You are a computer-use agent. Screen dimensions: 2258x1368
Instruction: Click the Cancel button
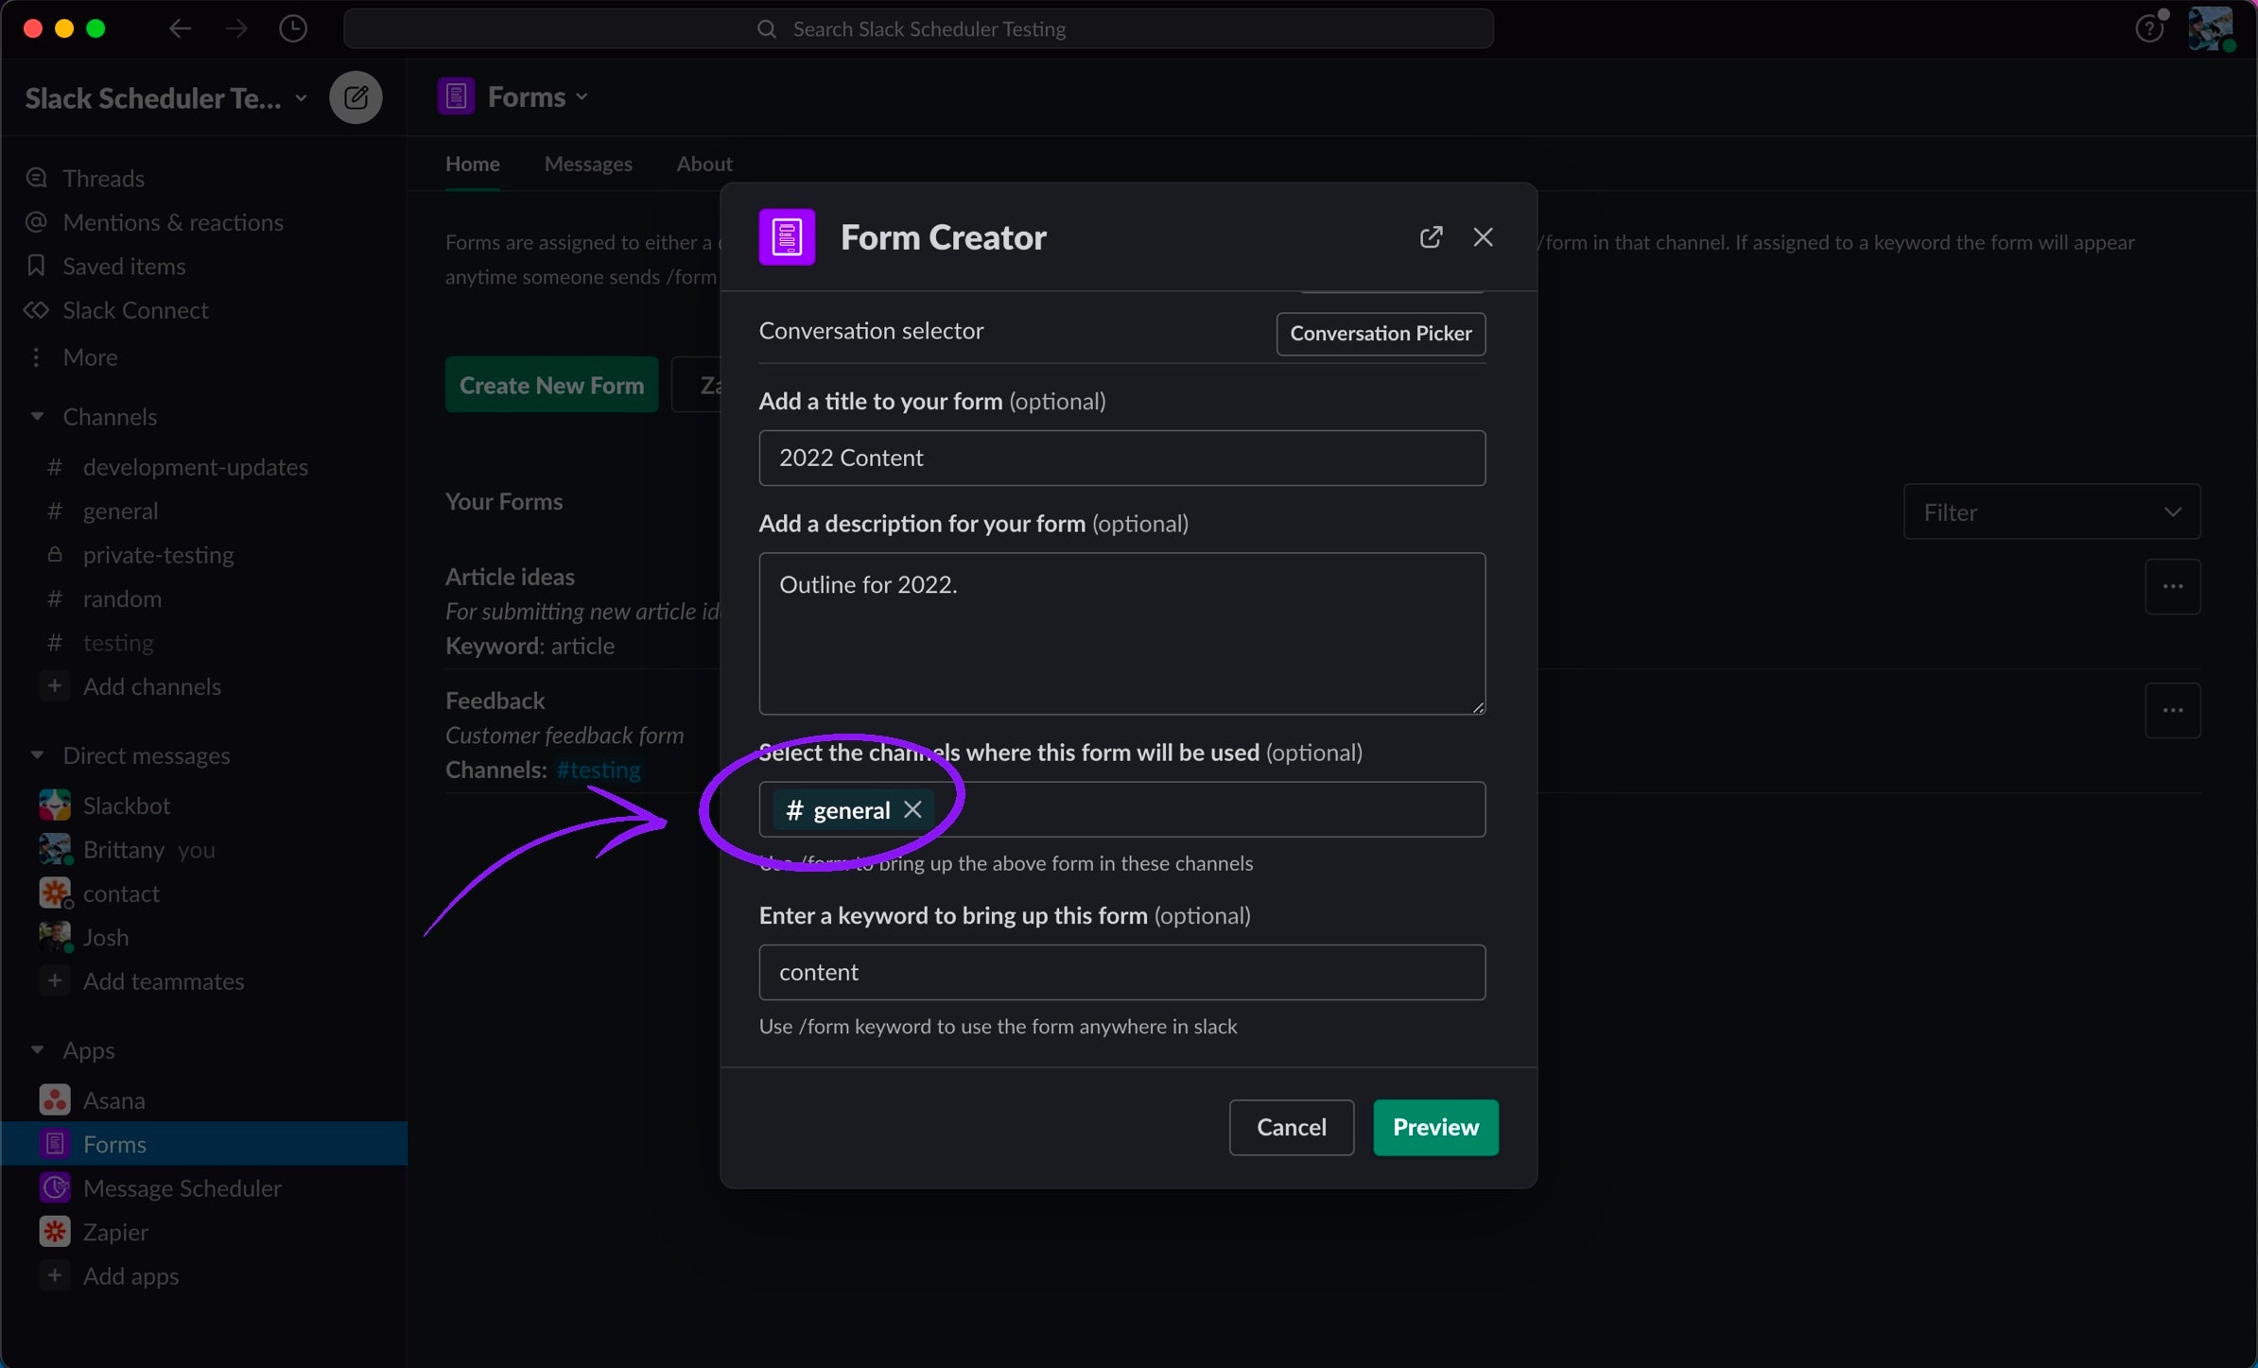[1291, 1127]
